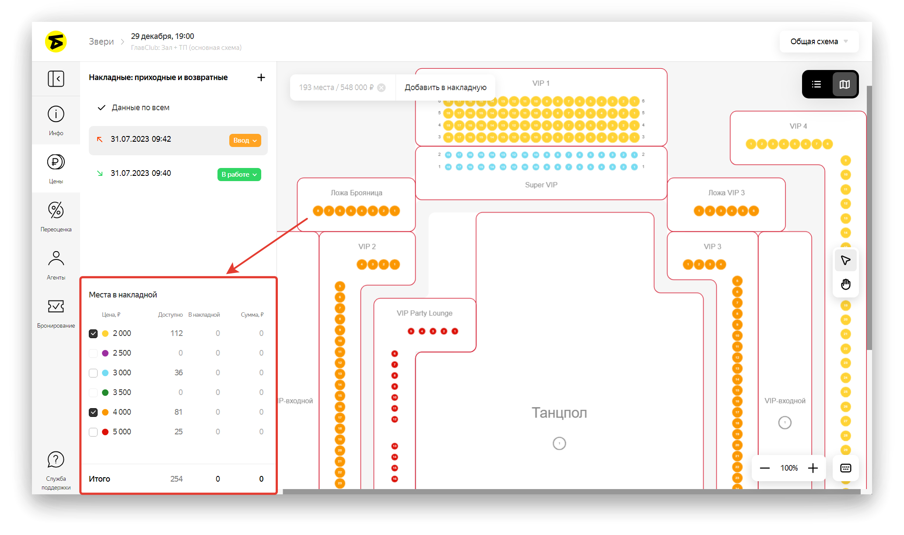Click the yellow logo icon
904x535 pixels.
[x=56, y=42]
